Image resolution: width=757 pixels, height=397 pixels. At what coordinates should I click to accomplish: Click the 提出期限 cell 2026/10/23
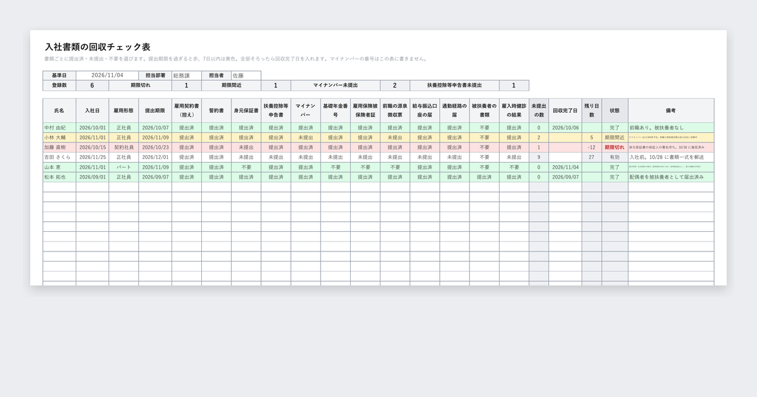pos(155,147)
